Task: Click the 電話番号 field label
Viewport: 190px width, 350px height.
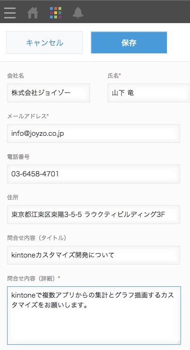Action: pyautogui.click(x=18, y=157)
